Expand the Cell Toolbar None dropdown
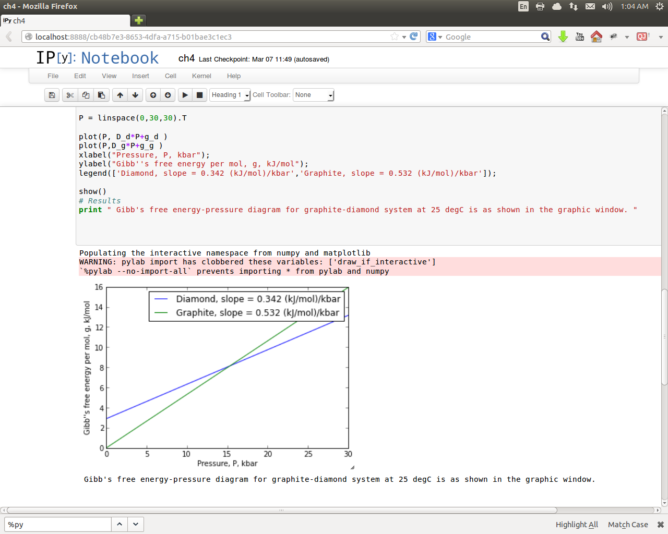This screenshot has width=668, height=534. pos(313,95)
